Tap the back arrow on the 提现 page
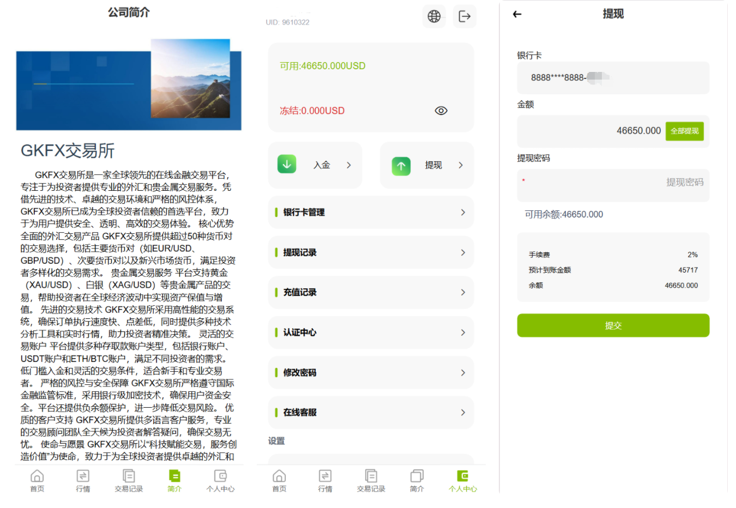Viewport: 736px width, 508px height. (x=516, y=14)
